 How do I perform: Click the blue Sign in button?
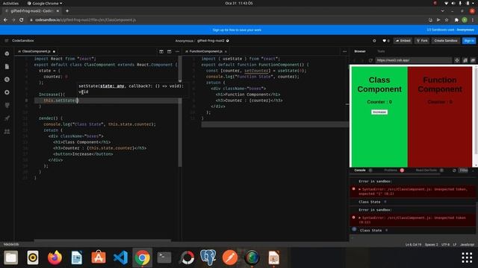[x=469, y=40]
